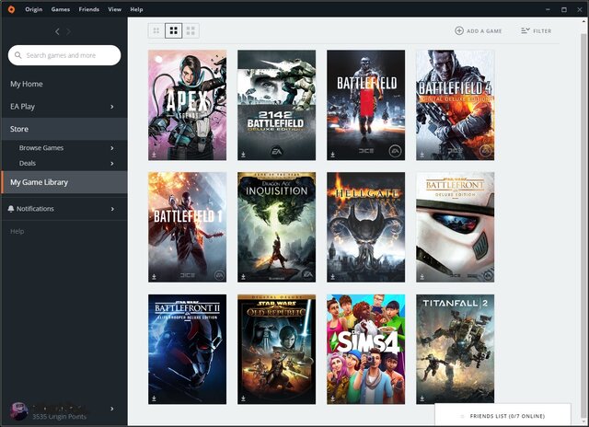The height and width of the screenshot is (427, 589).
Task: Go forward using the right arrow
Action: (70, 31)
